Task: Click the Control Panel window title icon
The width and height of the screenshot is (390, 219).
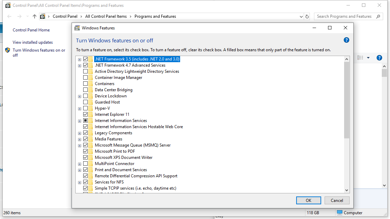Action: point(8,5)
